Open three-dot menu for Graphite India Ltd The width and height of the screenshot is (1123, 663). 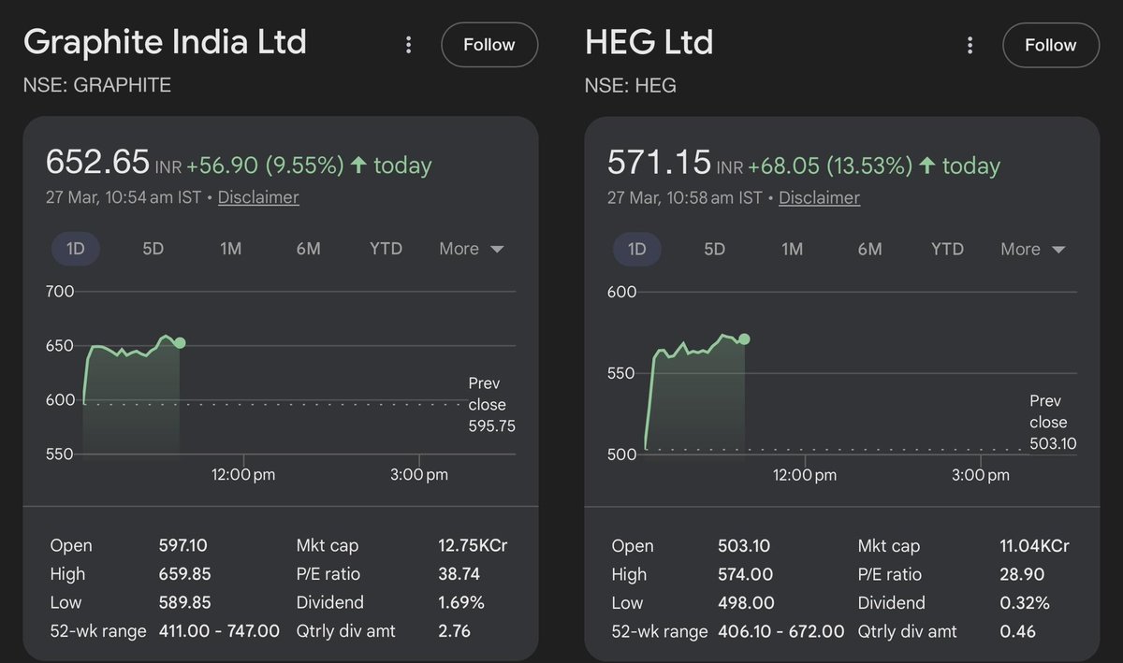coord(408,45)
